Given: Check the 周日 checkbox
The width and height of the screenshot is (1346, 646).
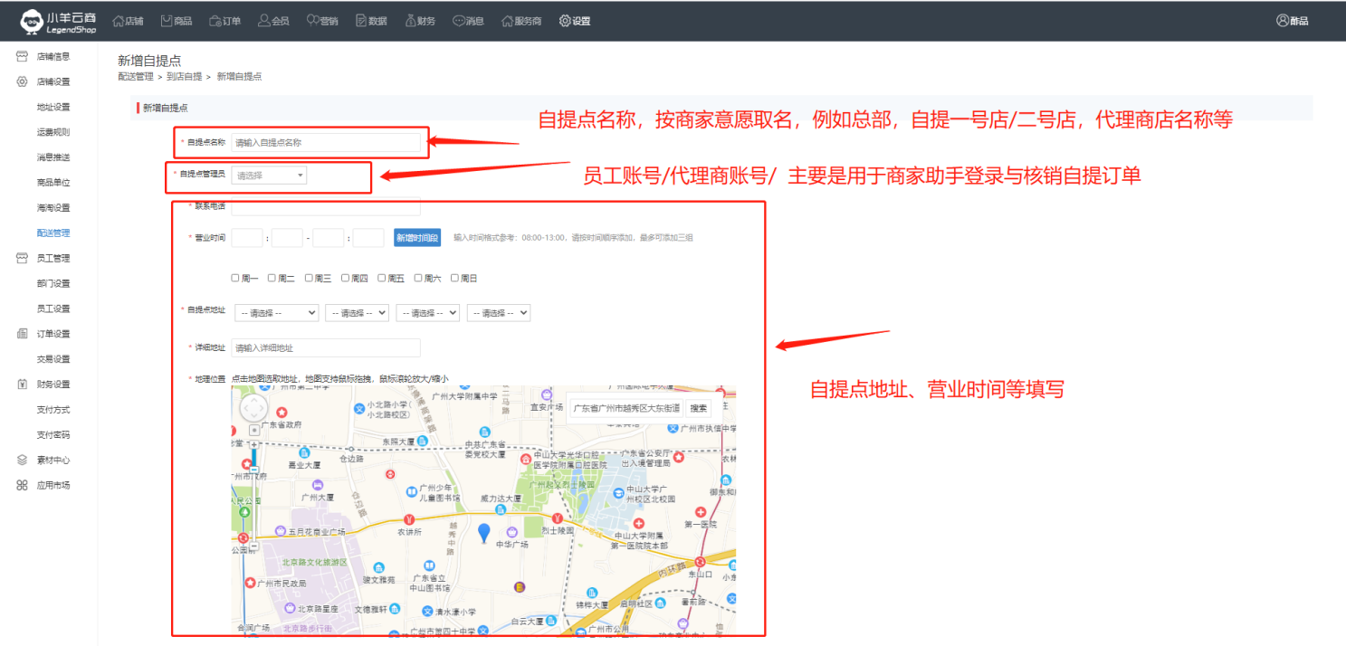Looking at the screenshot, I should 454,279.
